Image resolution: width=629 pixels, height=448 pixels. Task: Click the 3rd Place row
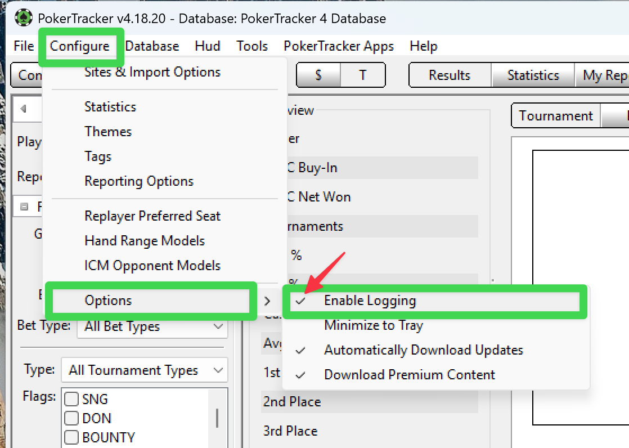[370, 431]
